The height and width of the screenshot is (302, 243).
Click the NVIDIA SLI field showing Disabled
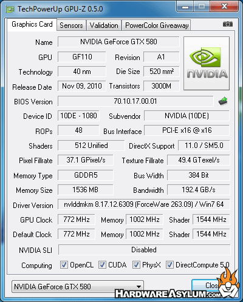[144, 250]
